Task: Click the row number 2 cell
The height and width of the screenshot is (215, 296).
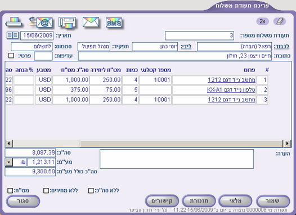Action: tap(262, 89)
